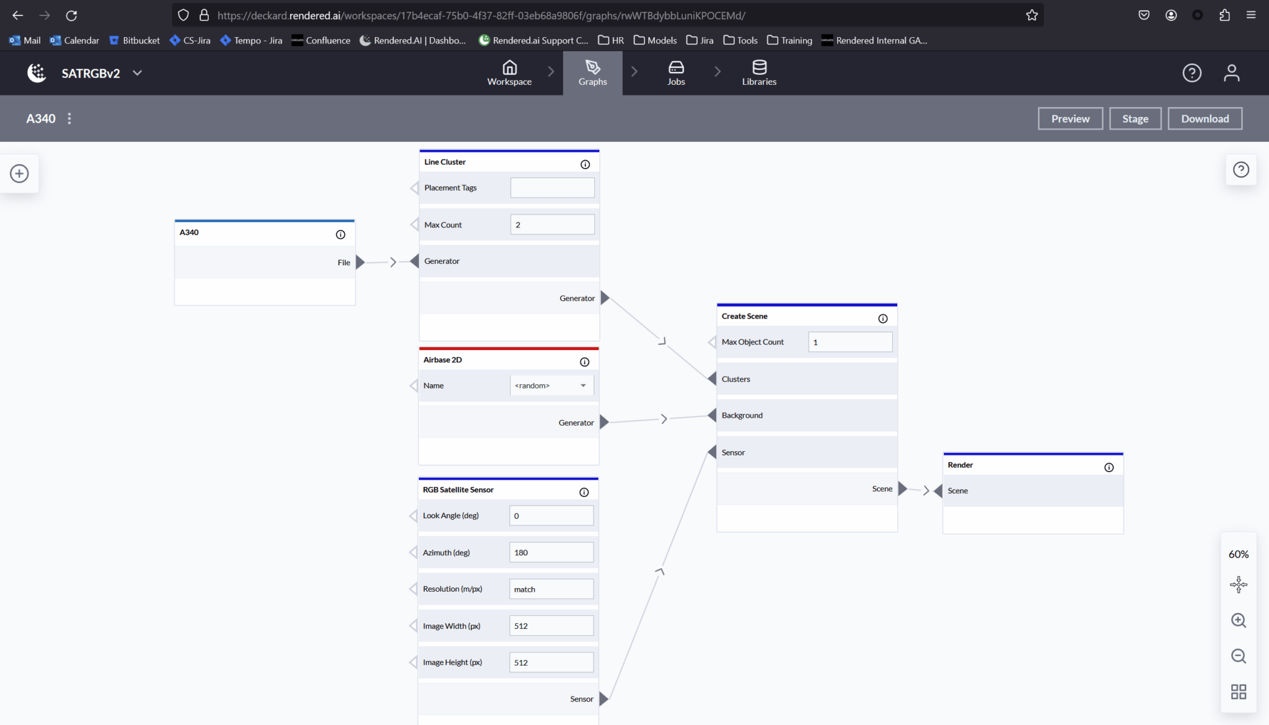Click the center graph crosshair icon

point(1238,584)
